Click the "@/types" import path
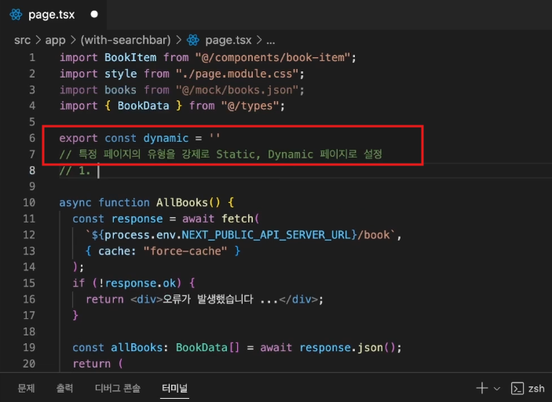The width and height of the screenshot is (552, 402). pos(250,106)
